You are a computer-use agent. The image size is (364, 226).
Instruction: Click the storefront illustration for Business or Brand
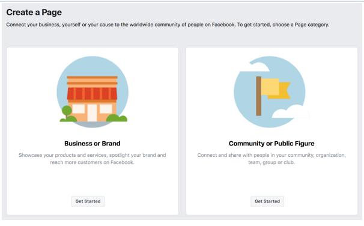pos(93,92)
